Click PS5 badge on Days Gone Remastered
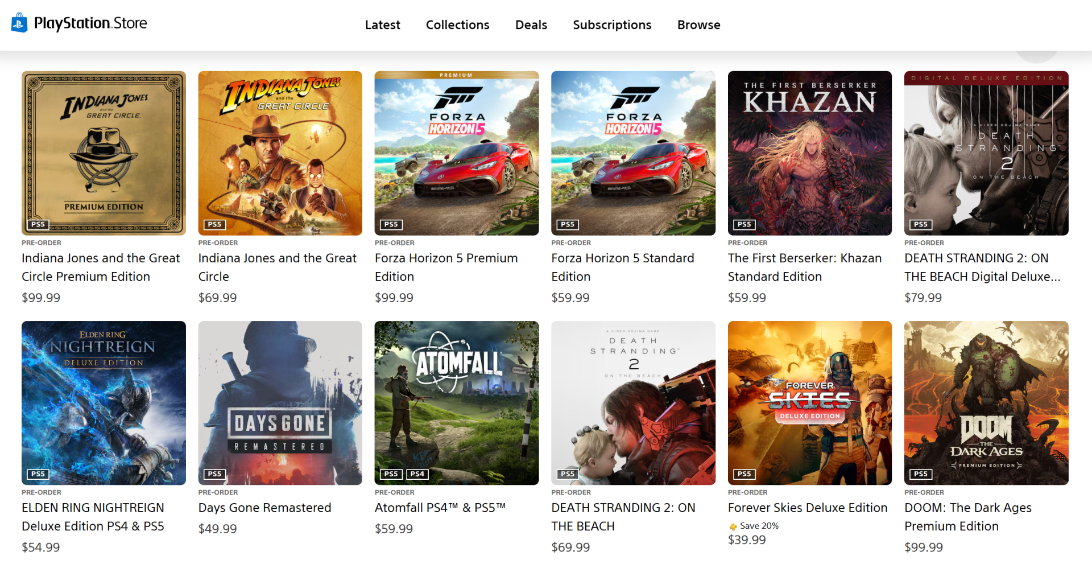This screenshot has width=1092, height=564. 215,474
